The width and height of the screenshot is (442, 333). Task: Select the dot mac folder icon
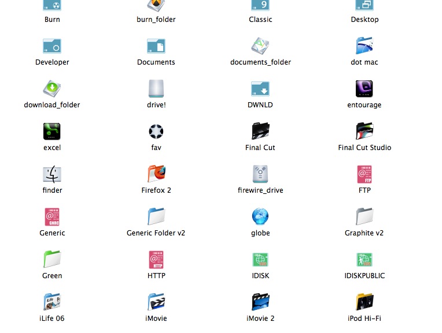(364, 46)
